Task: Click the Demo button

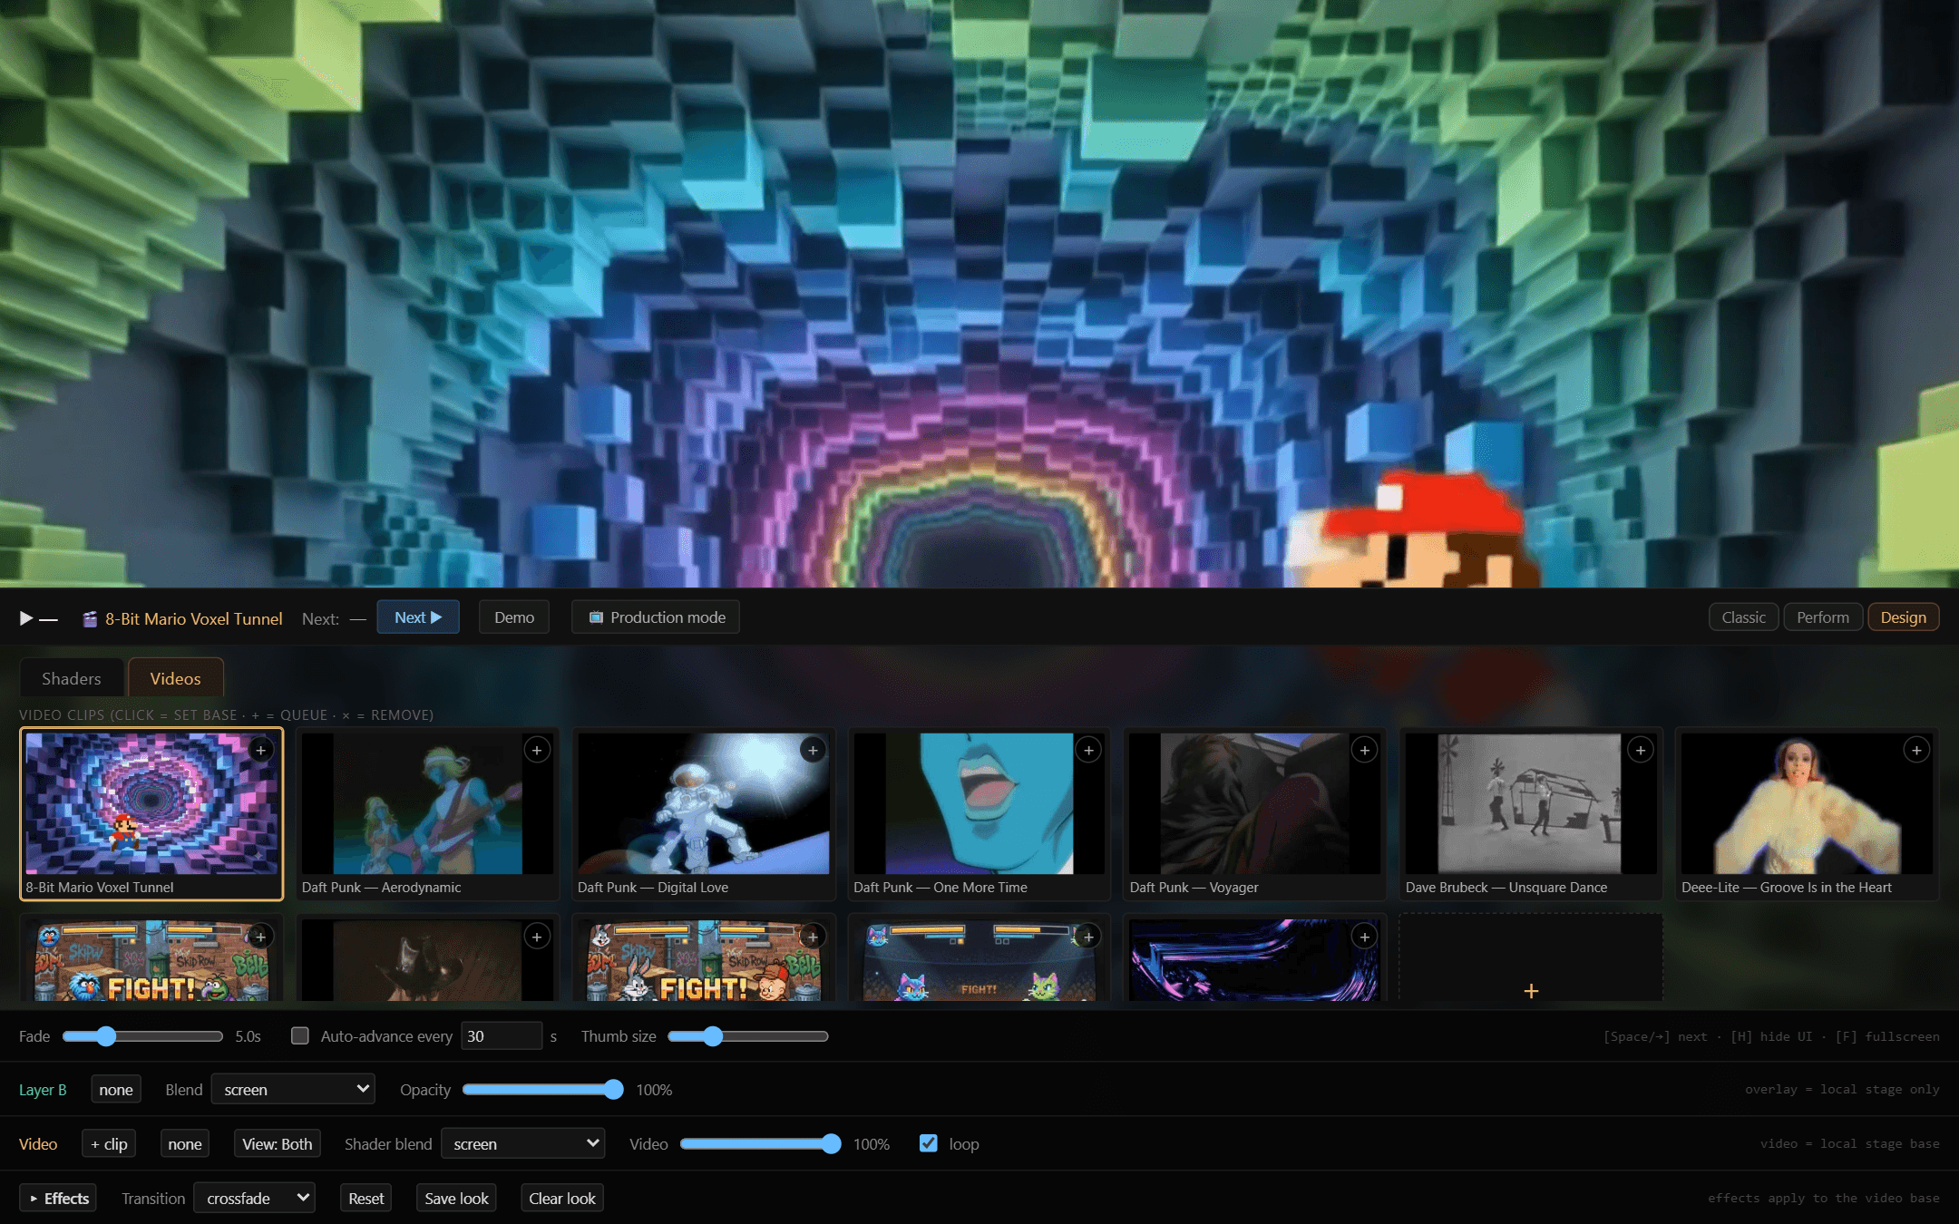Action: [514, 617]
